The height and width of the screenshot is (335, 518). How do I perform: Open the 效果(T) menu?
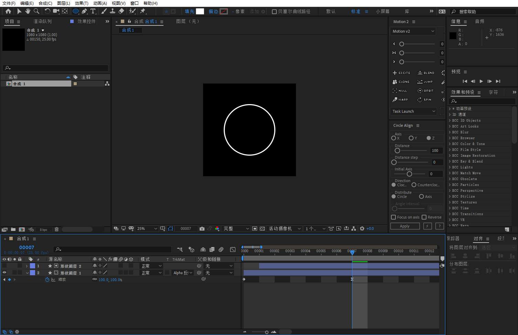[82, 3]
